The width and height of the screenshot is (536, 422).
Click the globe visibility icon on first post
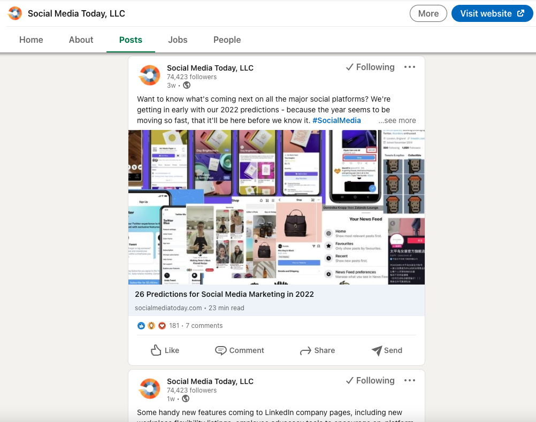[x=186, y=85]
